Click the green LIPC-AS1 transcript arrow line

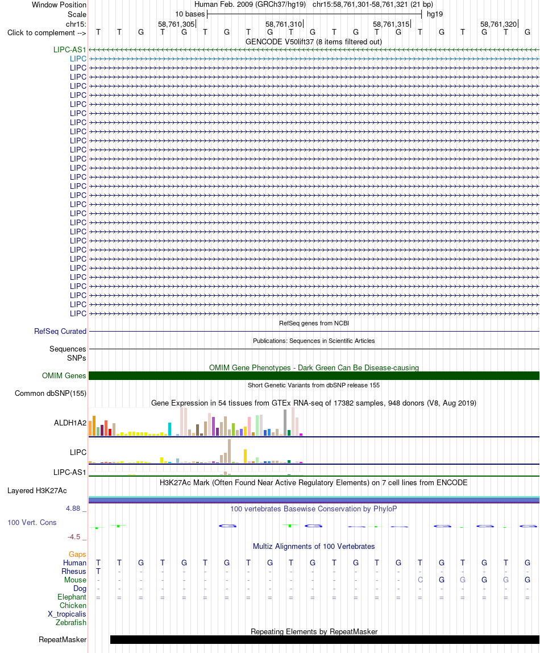coord(314,50)
